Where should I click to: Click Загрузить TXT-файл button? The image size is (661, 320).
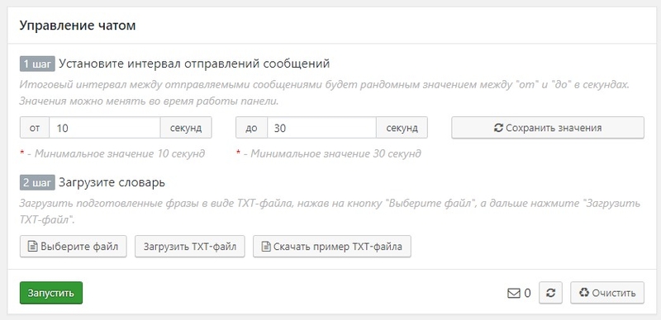tap(190, 247)
